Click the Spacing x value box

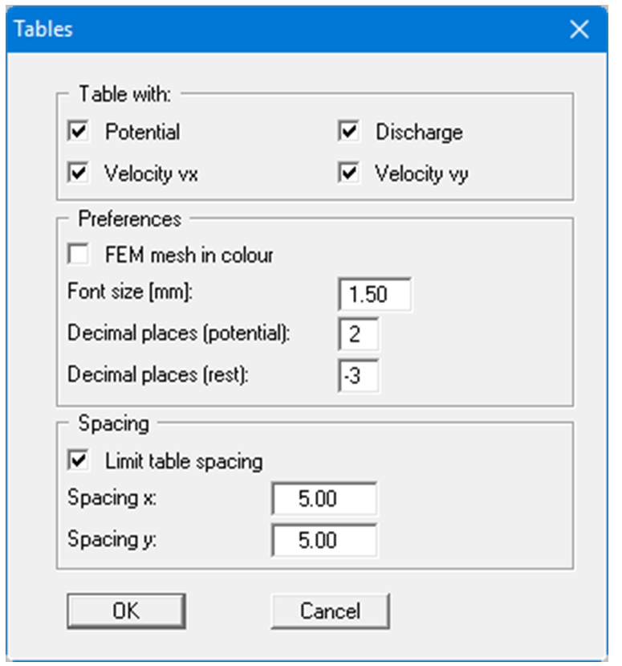(x=324, y=499)
